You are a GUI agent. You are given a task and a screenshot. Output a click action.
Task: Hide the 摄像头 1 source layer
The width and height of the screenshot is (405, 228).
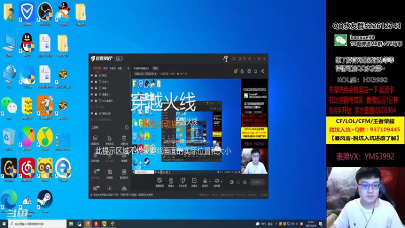tap(92, 94)
